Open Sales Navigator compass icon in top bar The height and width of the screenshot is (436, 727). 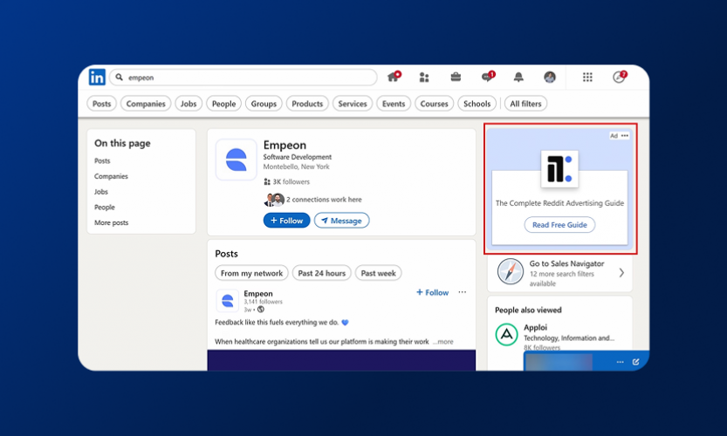(x=620, y=77)
